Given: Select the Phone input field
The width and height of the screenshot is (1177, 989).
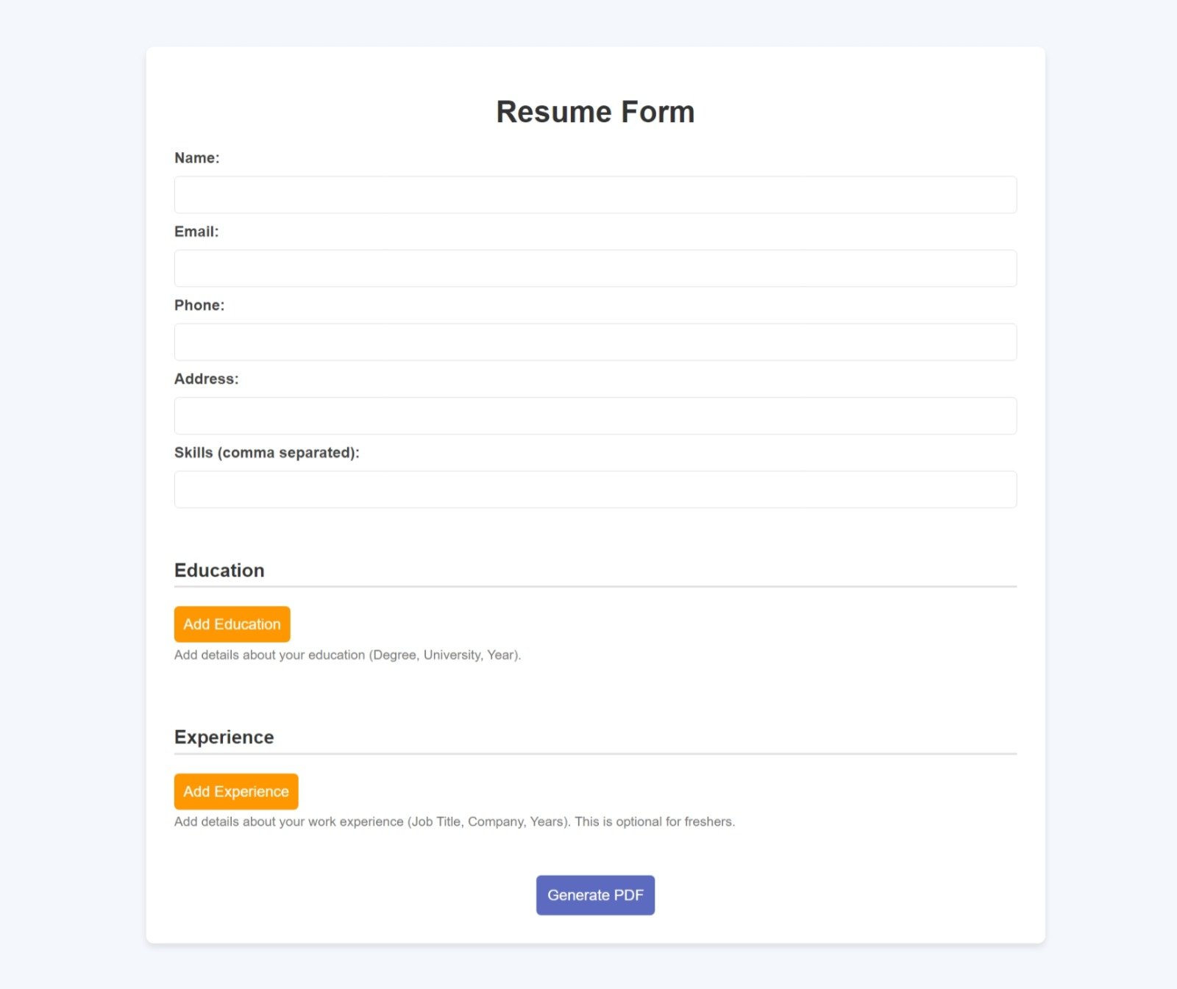Looking at the screenshot, I should pyautogui.click(x=595, y=342).
